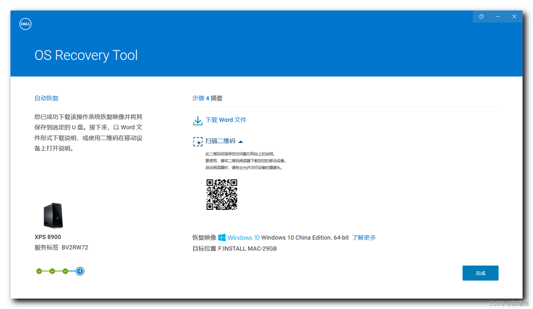Image resolution: width=533 pixels, height=309 pixels.
Task: Select the 扫描二维码 label
Action: (220, 141)
